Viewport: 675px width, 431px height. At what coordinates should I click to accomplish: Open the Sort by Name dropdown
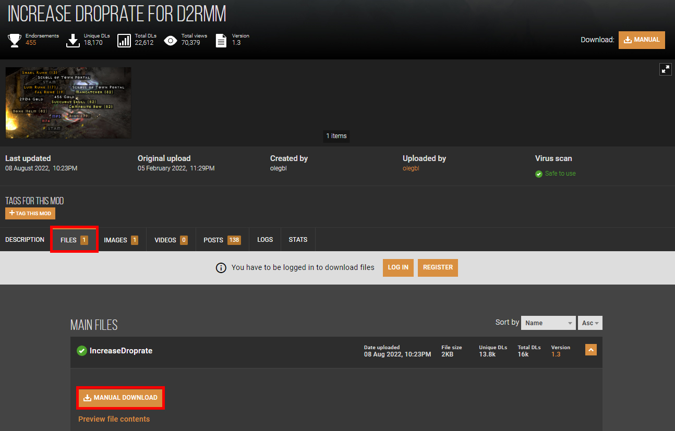pyautogui.click(x=548, y=323)
